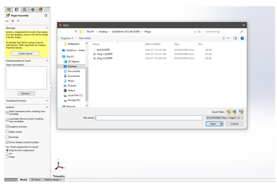Pin the Begin Assembly PropertyManager open
The image size is (277, 184).
[18, 21]
